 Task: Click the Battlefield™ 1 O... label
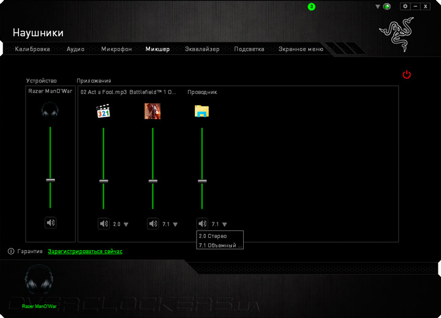point(153,92)
